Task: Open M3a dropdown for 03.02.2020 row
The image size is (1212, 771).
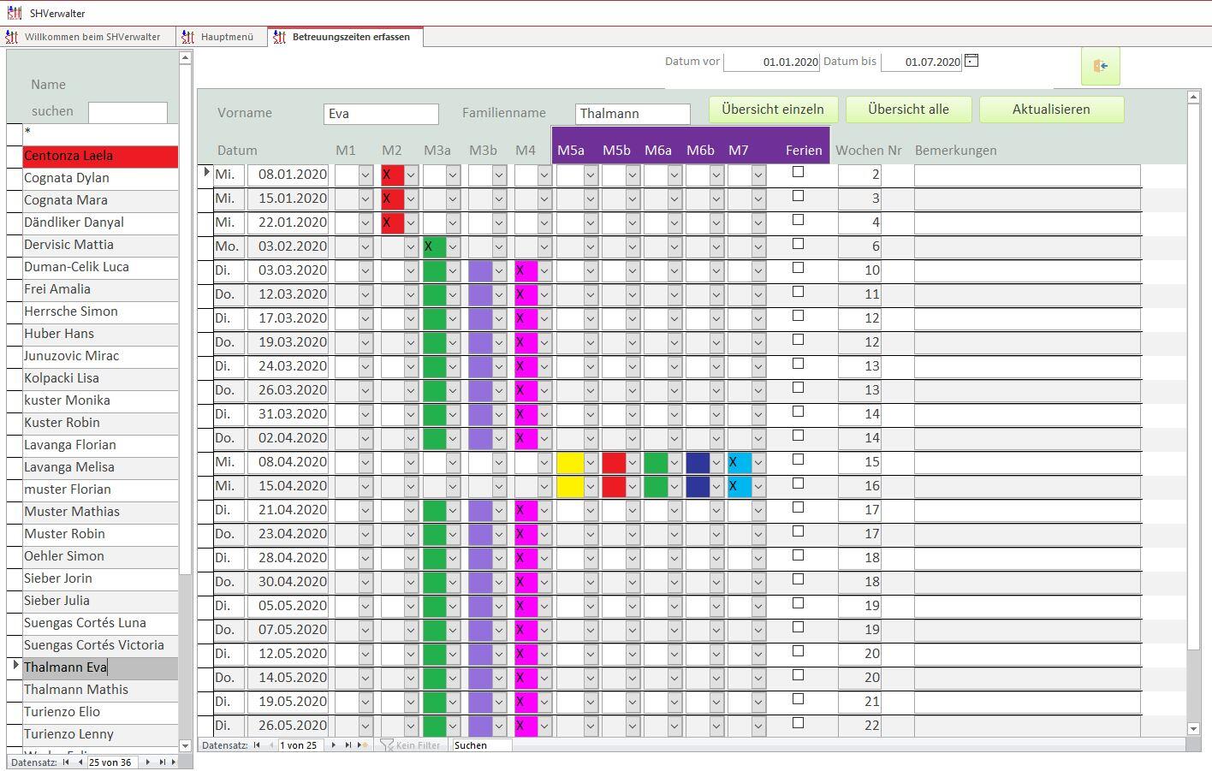Action: pos(453,247)
